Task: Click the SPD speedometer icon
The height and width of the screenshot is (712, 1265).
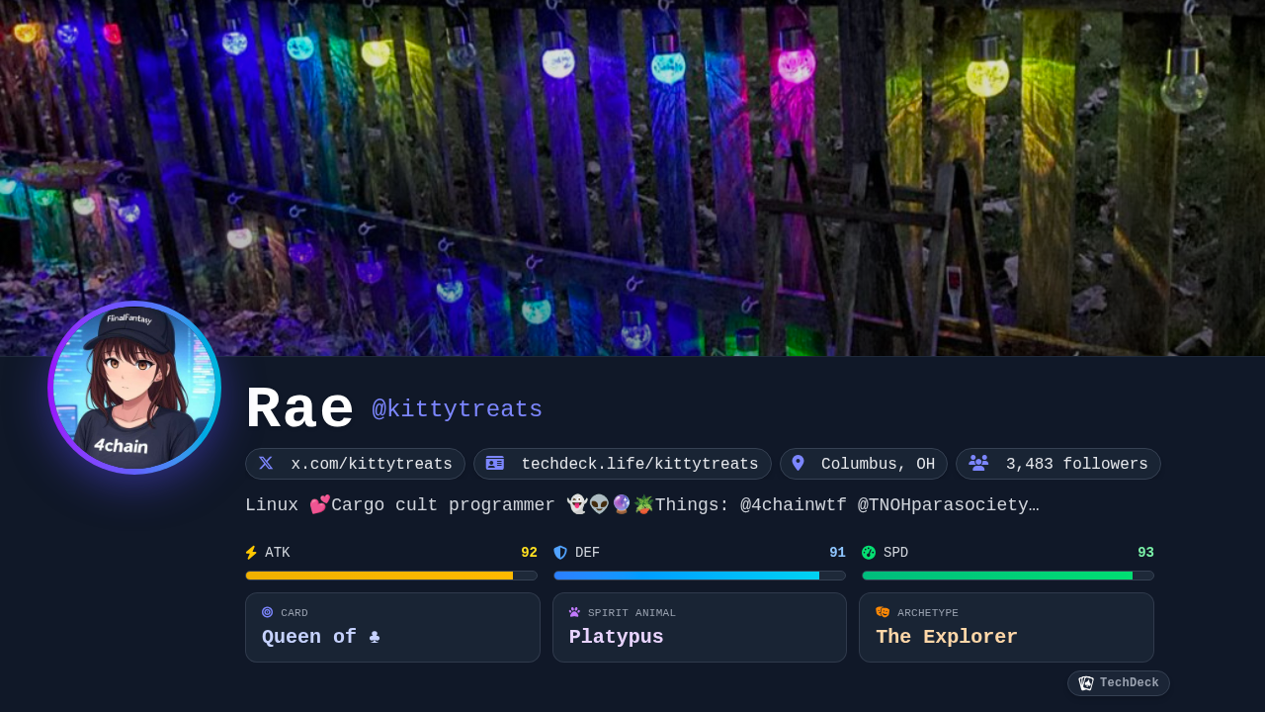Action: coord(869,553)
